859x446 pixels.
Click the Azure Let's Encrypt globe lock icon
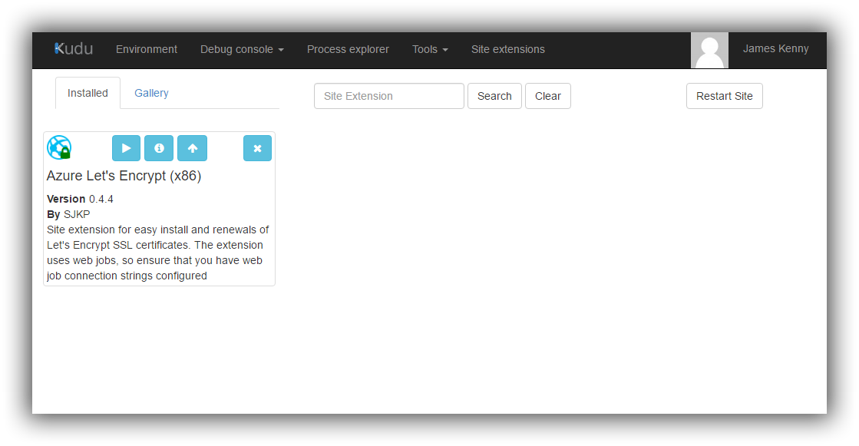(59, 147)
